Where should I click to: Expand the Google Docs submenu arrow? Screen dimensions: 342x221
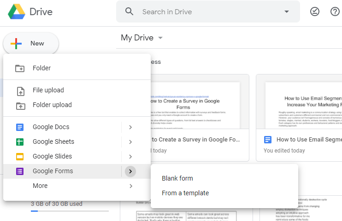coord(131,127)
